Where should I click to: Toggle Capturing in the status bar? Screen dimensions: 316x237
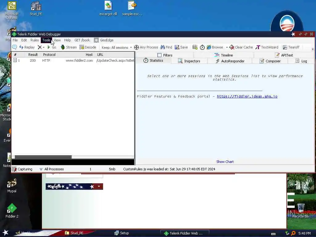pos(22,169)
